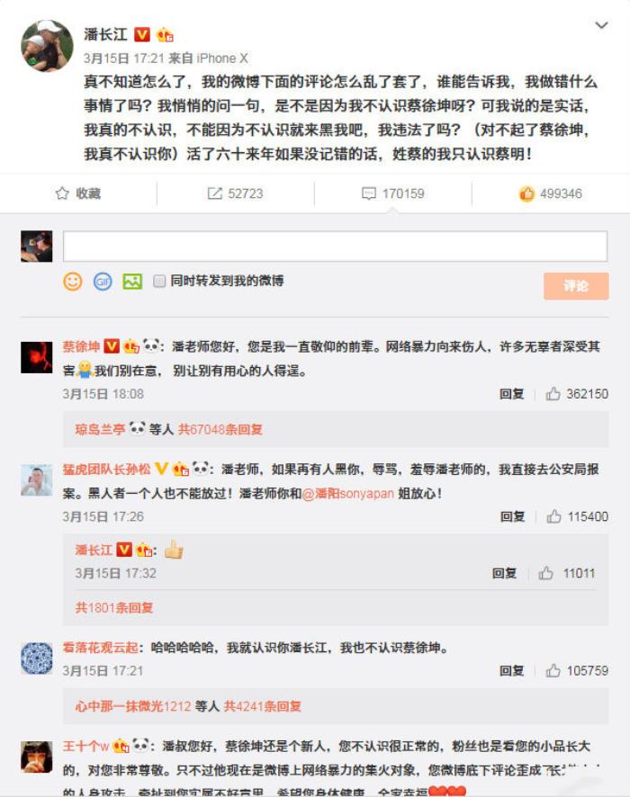Image resolution: width=630 pixels, height=797 pixels.
Task: Click the 收藏 favorite tab
Action: point(77,193)
